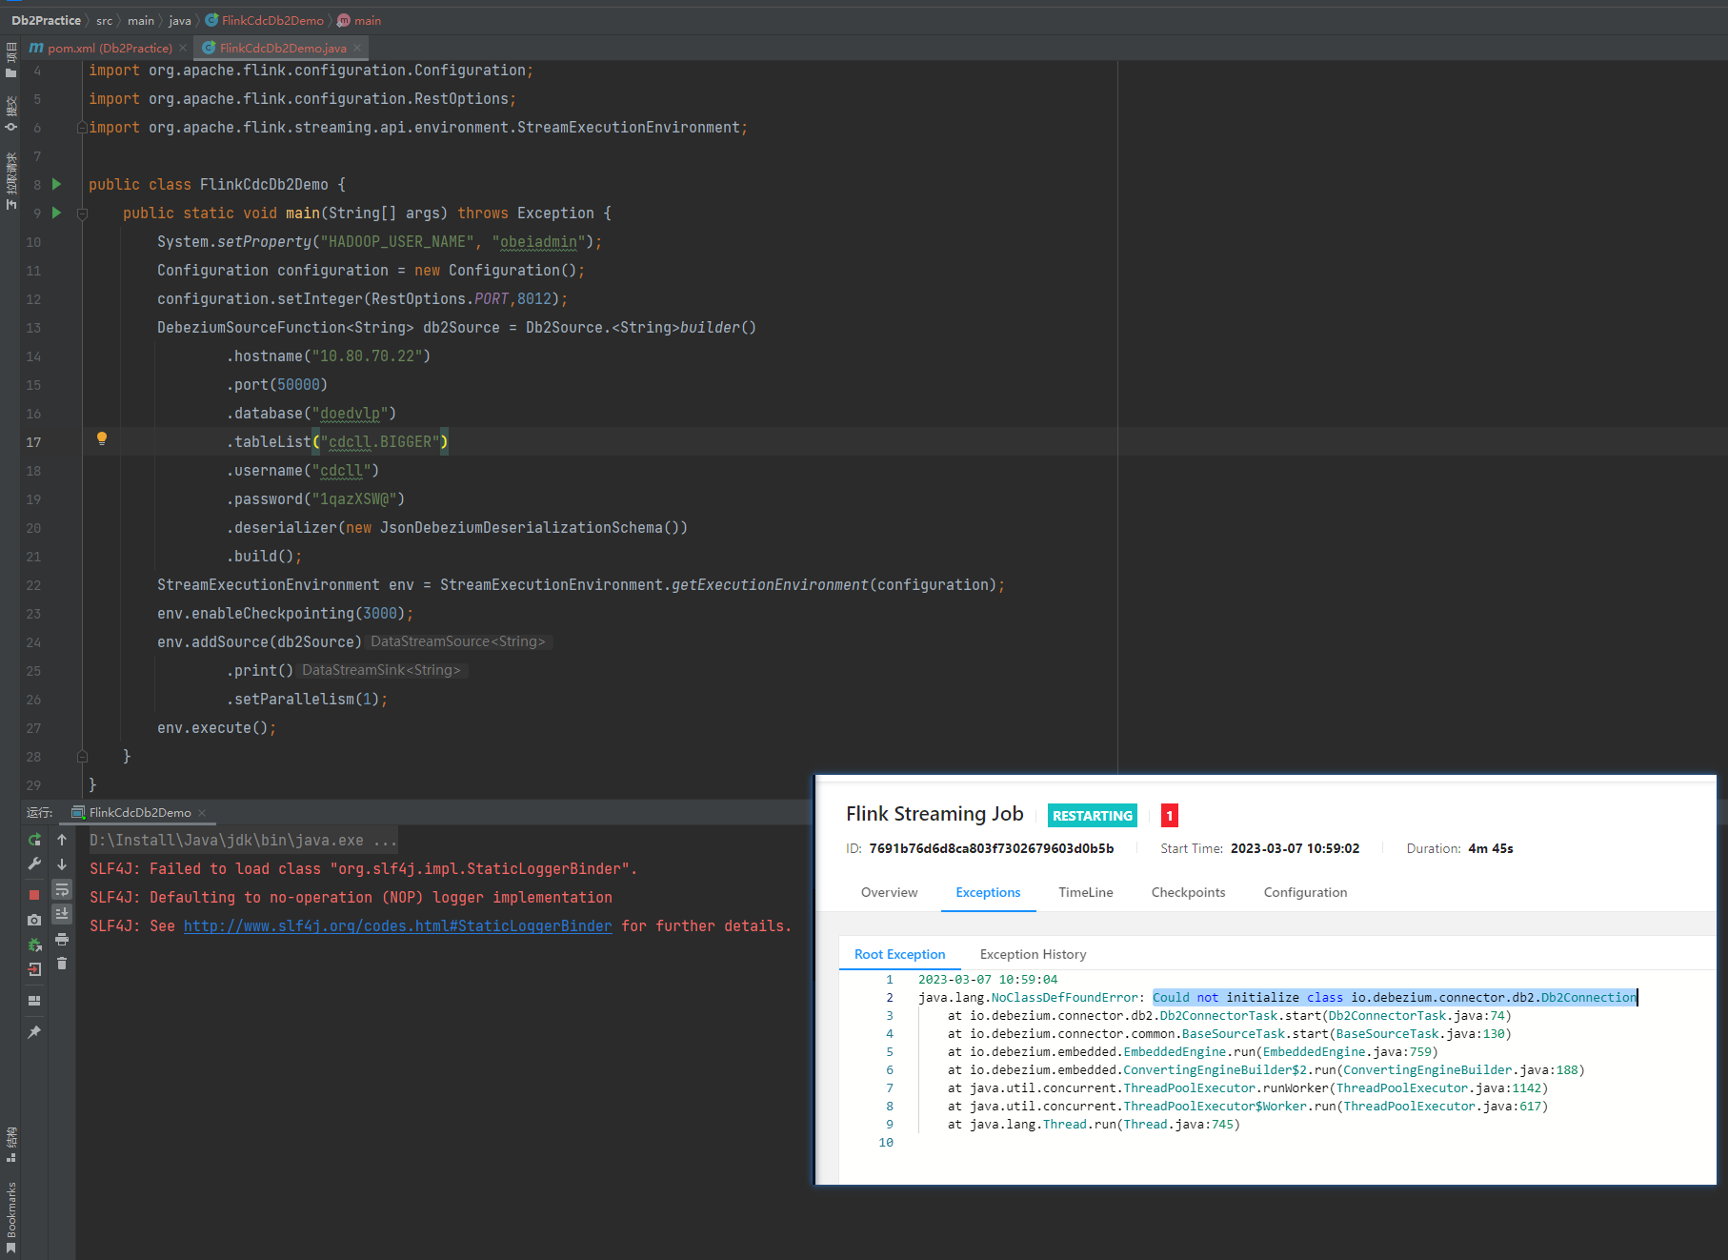
Task: Switch to Exception History sub-tab
Action: pos(1033,954)
